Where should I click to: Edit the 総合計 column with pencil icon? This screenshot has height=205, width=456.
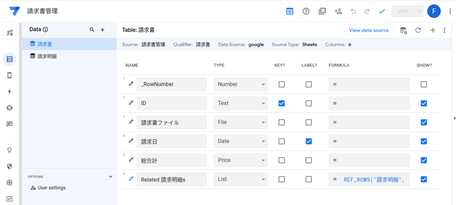131,160
